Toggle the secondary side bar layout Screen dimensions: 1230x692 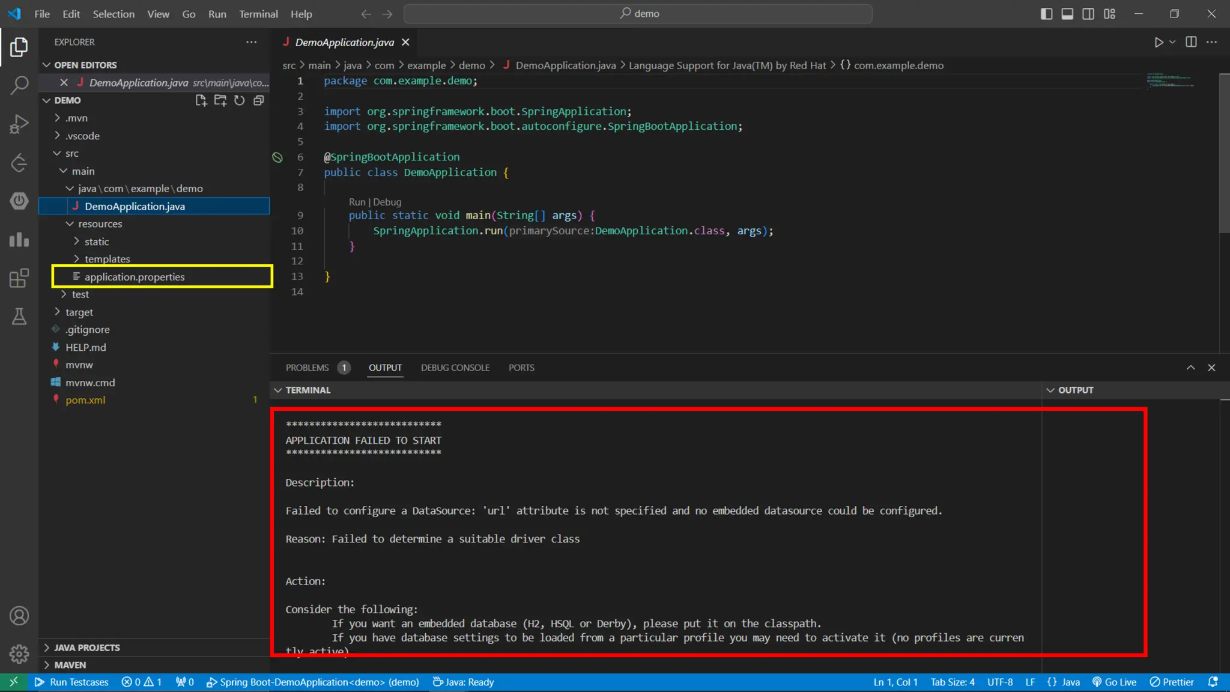(x=1088, y=14)
